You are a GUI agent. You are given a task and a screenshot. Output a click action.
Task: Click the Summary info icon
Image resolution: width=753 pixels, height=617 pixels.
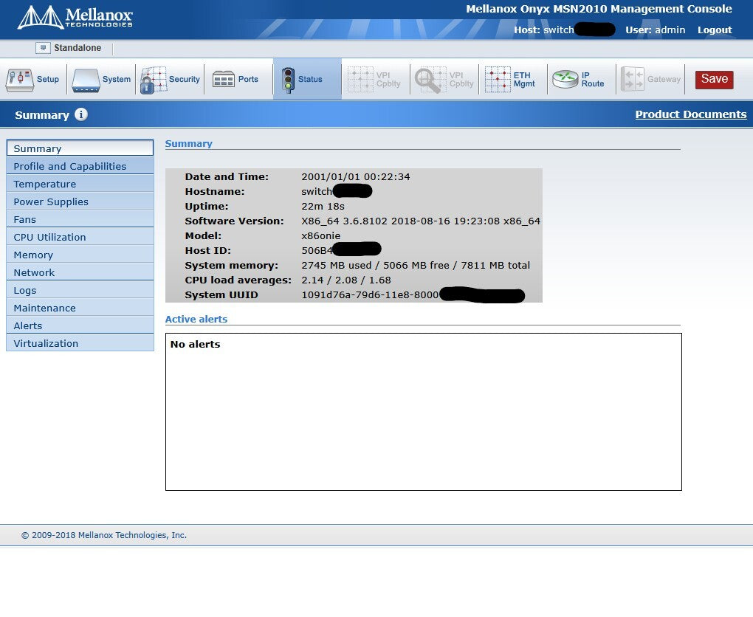coord(80,115)
